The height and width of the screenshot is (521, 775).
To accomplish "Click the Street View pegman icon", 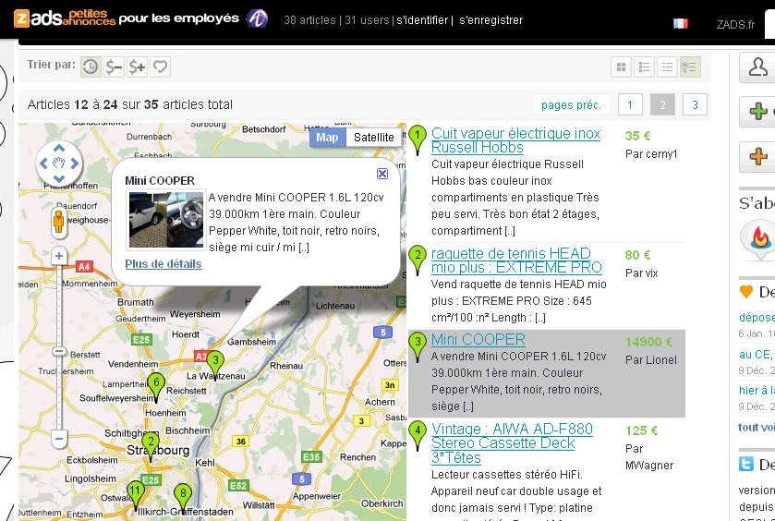I will point(59,222).
